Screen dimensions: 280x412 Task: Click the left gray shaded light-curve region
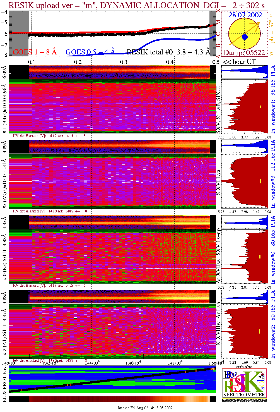click(19, 33)
